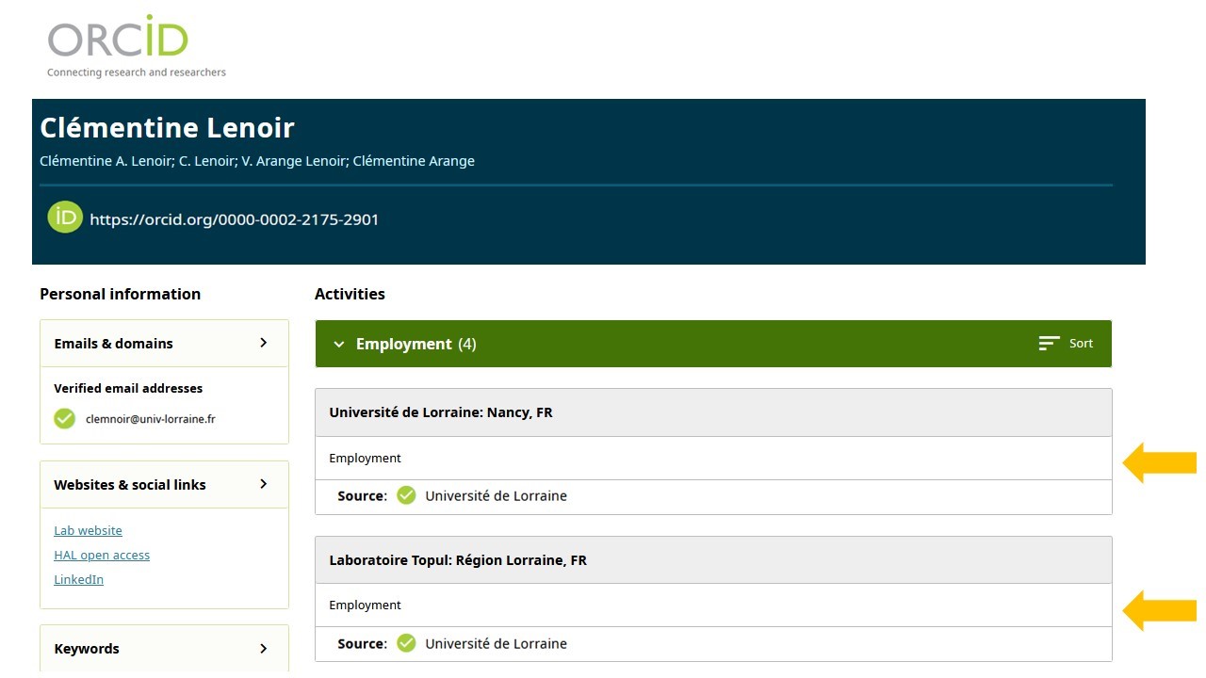Click the Employment (4) section title
The image size is (1206, 678).
416,344
